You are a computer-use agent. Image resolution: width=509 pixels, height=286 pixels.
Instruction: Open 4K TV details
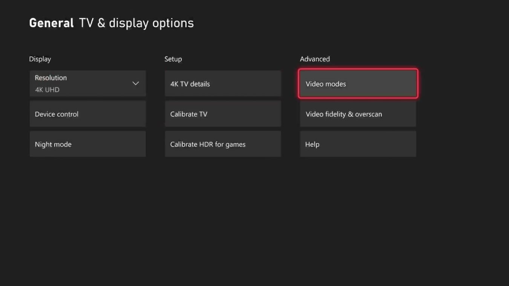pyautogui.click(x=222, y=84)
